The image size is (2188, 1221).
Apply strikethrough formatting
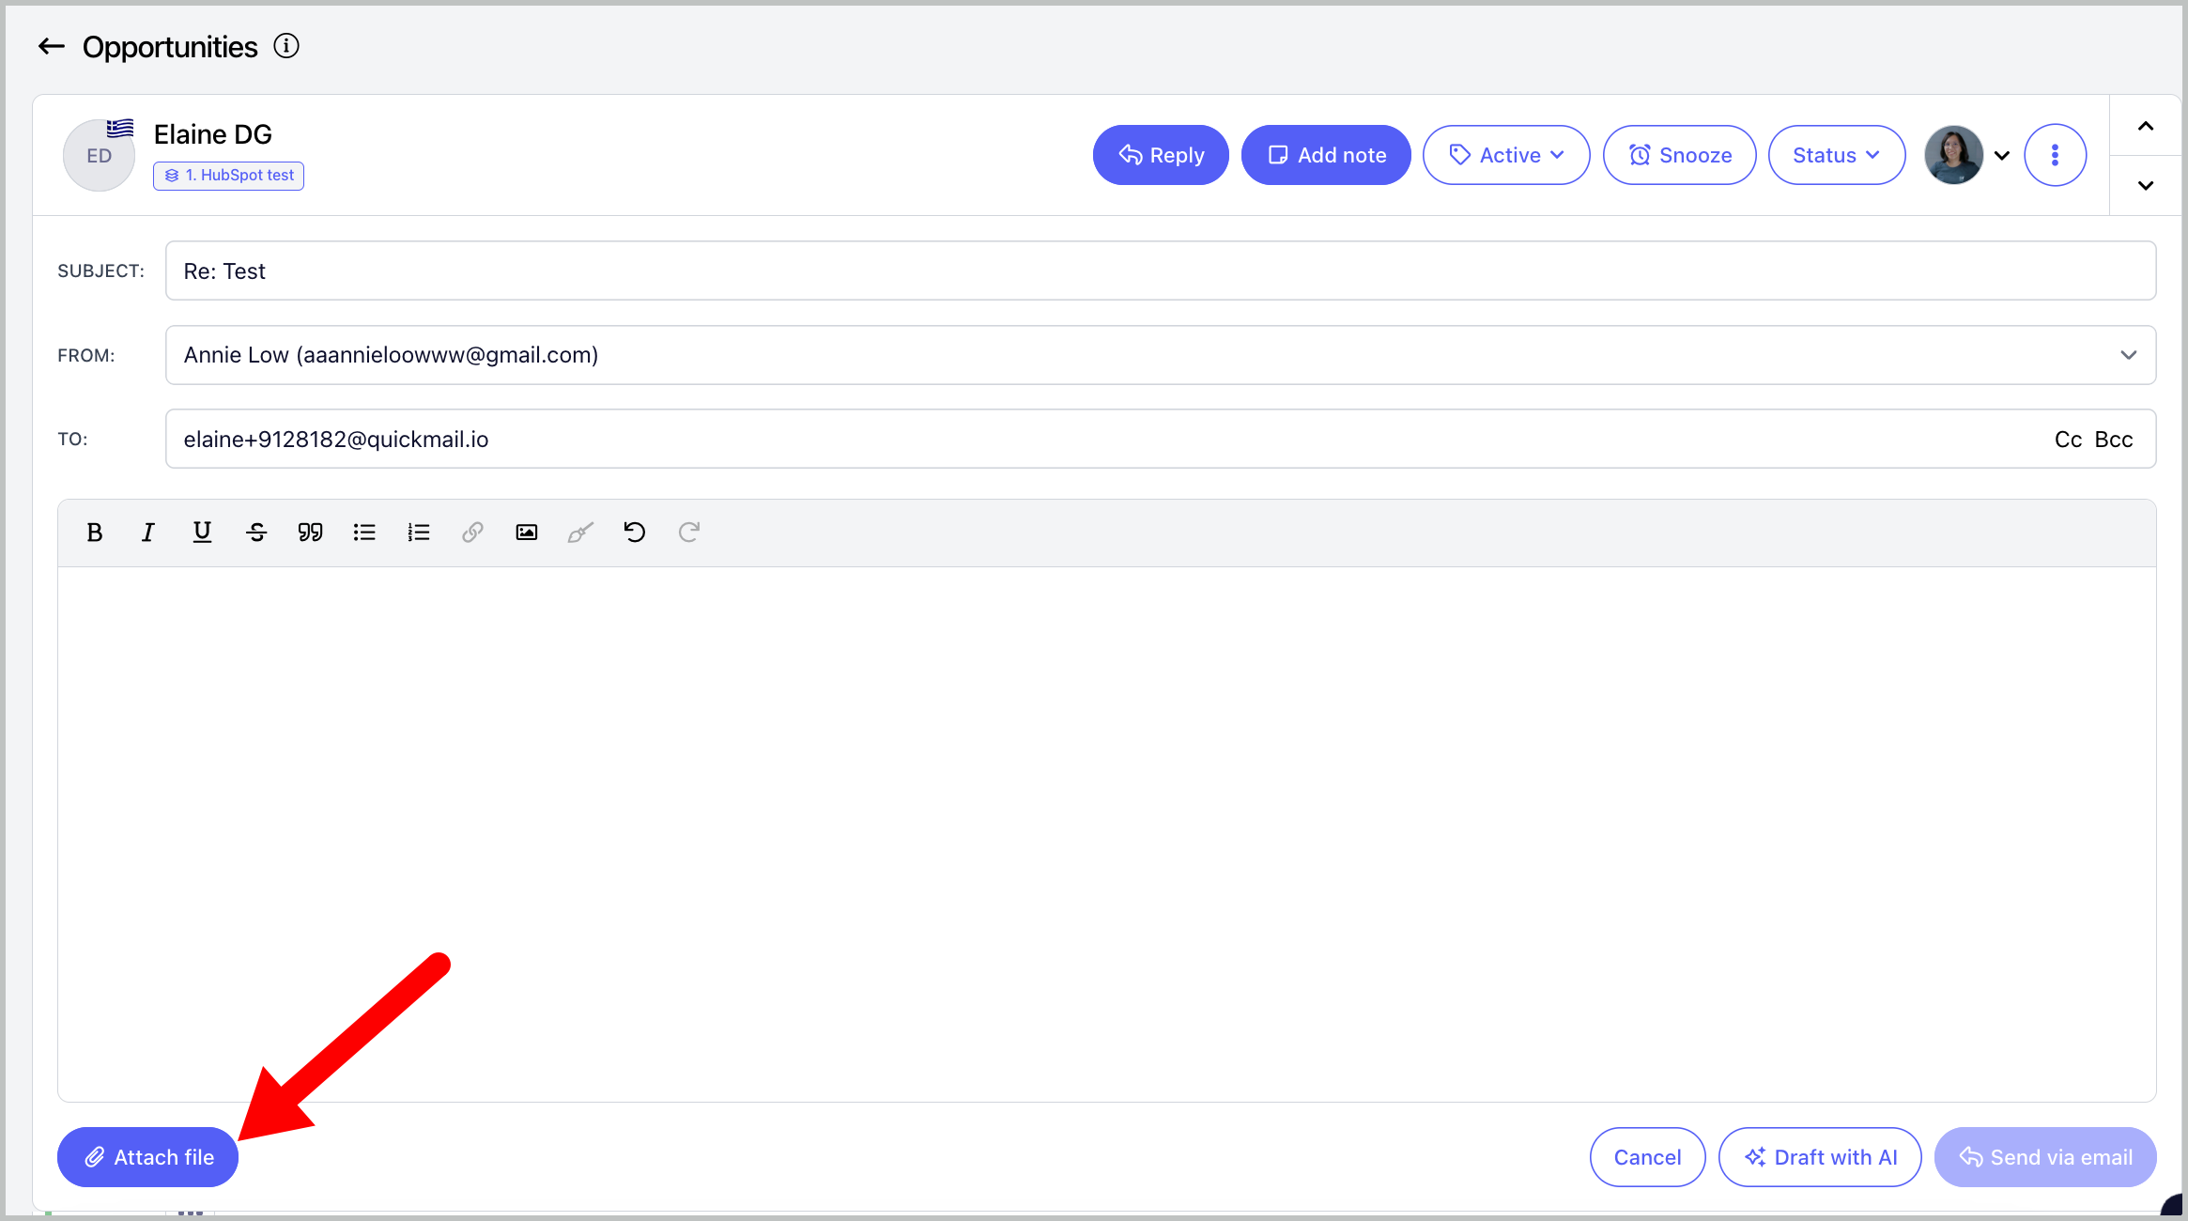point(256,533)
